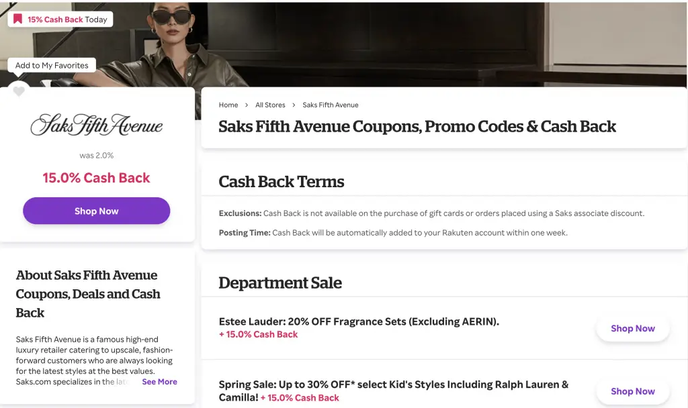Click the Department Sale section heading
688x408 pixels.
[x=280, y=283]
